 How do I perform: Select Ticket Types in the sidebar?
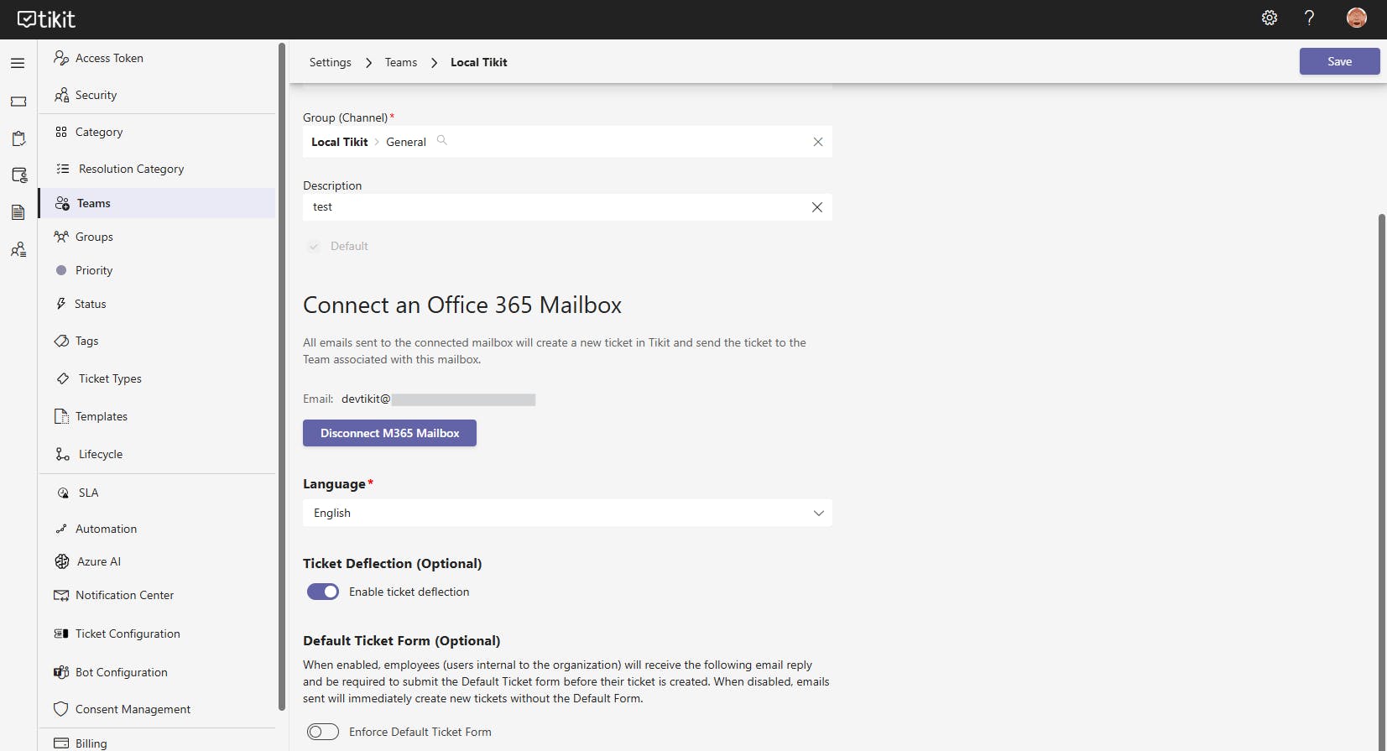click(110, 378)
